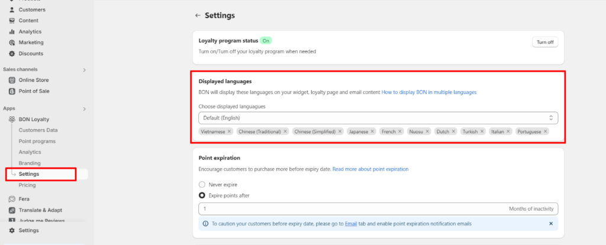Click the green On status badge
Viewport: 606px width, 245px height.
pos(266,41)
